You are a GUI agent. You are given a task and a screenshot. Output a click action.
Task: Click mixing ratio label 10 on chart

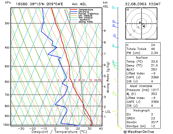pos(84,80)
